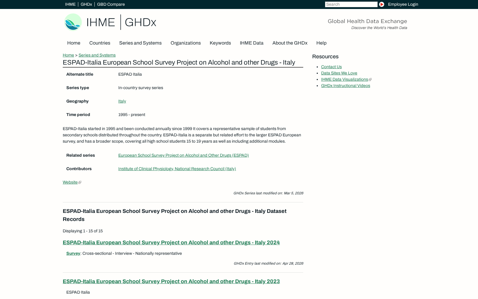Click Home breadcrumb link

tap(68, 55)
